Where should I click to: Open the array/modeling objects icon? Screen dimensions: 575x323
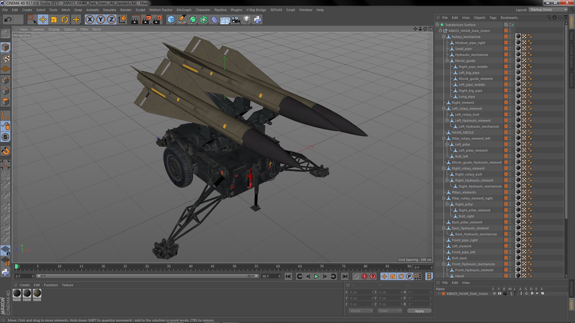tap(204, 20)
